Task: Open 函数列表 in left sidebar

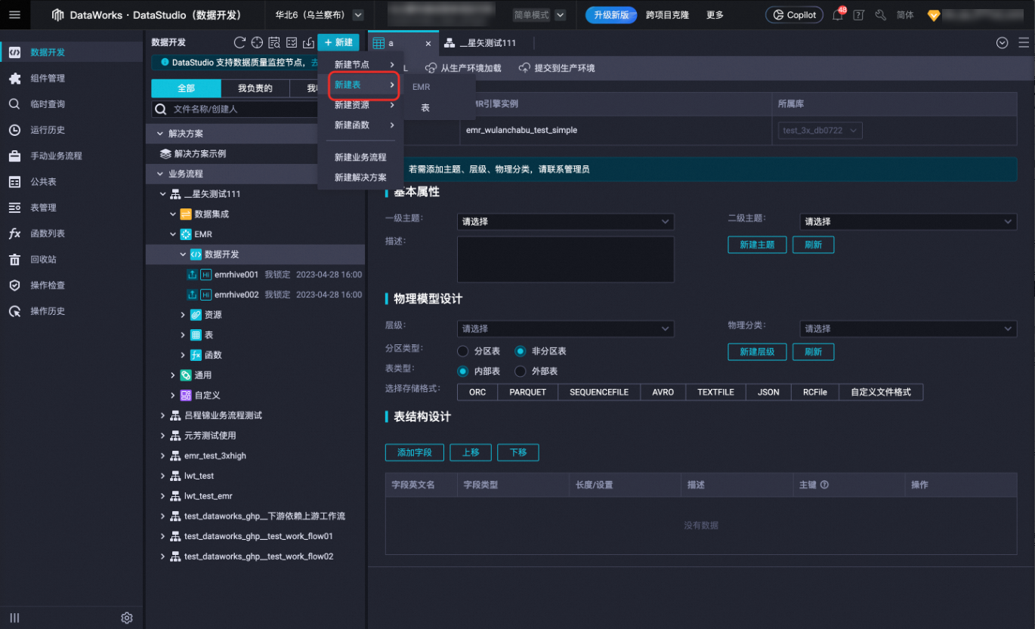Action: coord(48,233)
